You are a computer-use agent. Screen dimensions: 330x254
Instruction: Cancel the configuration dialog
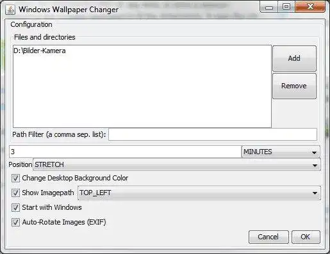268,237
